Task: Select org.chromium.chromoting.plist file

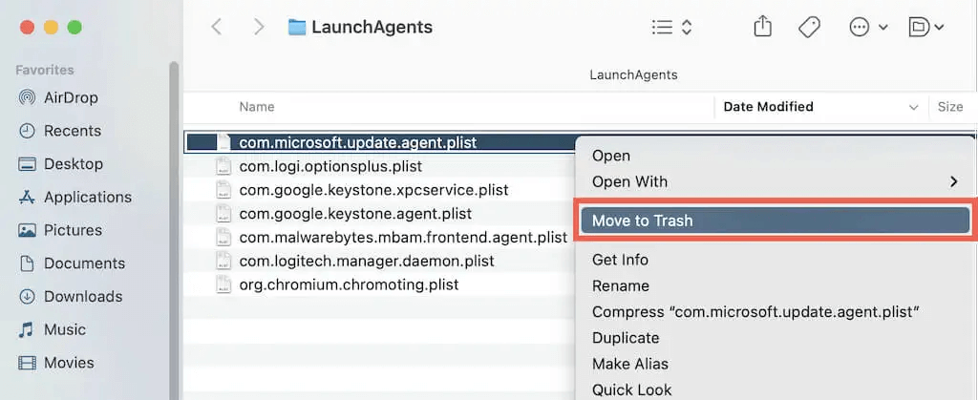Action: tap(349, 284)
